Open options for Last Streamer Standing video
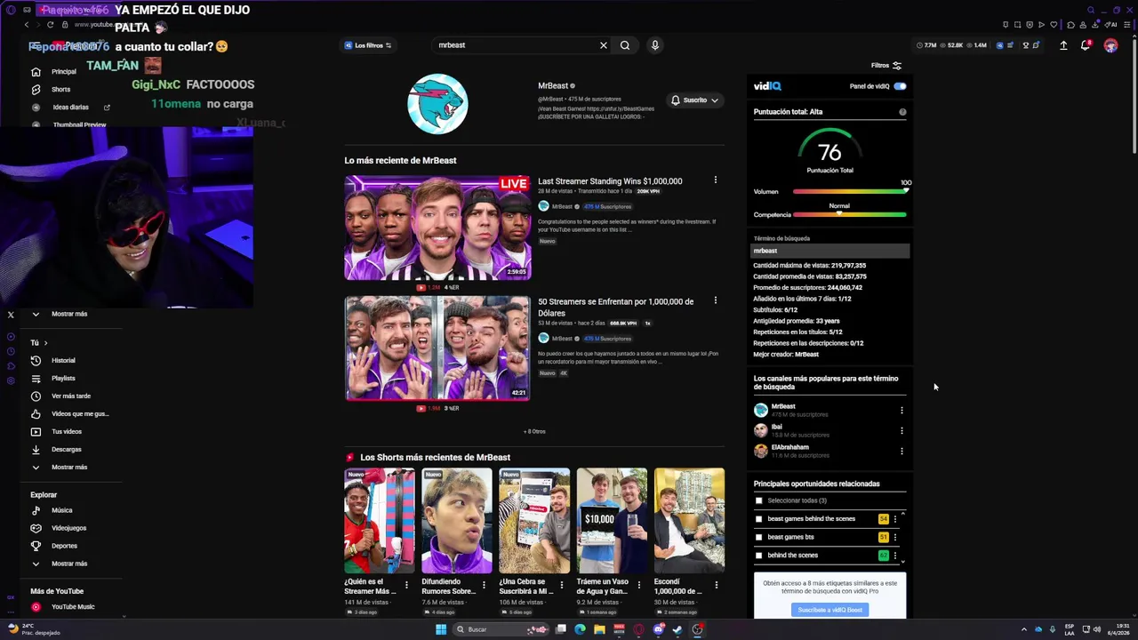1138x640 pixels. tap(715, 180)
